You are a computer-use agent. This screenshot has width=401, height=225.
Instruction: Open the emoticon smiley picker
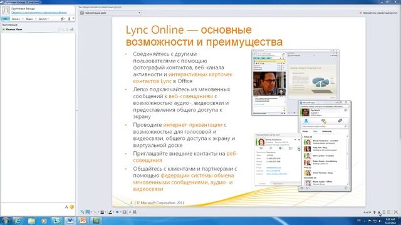point(72,207)
